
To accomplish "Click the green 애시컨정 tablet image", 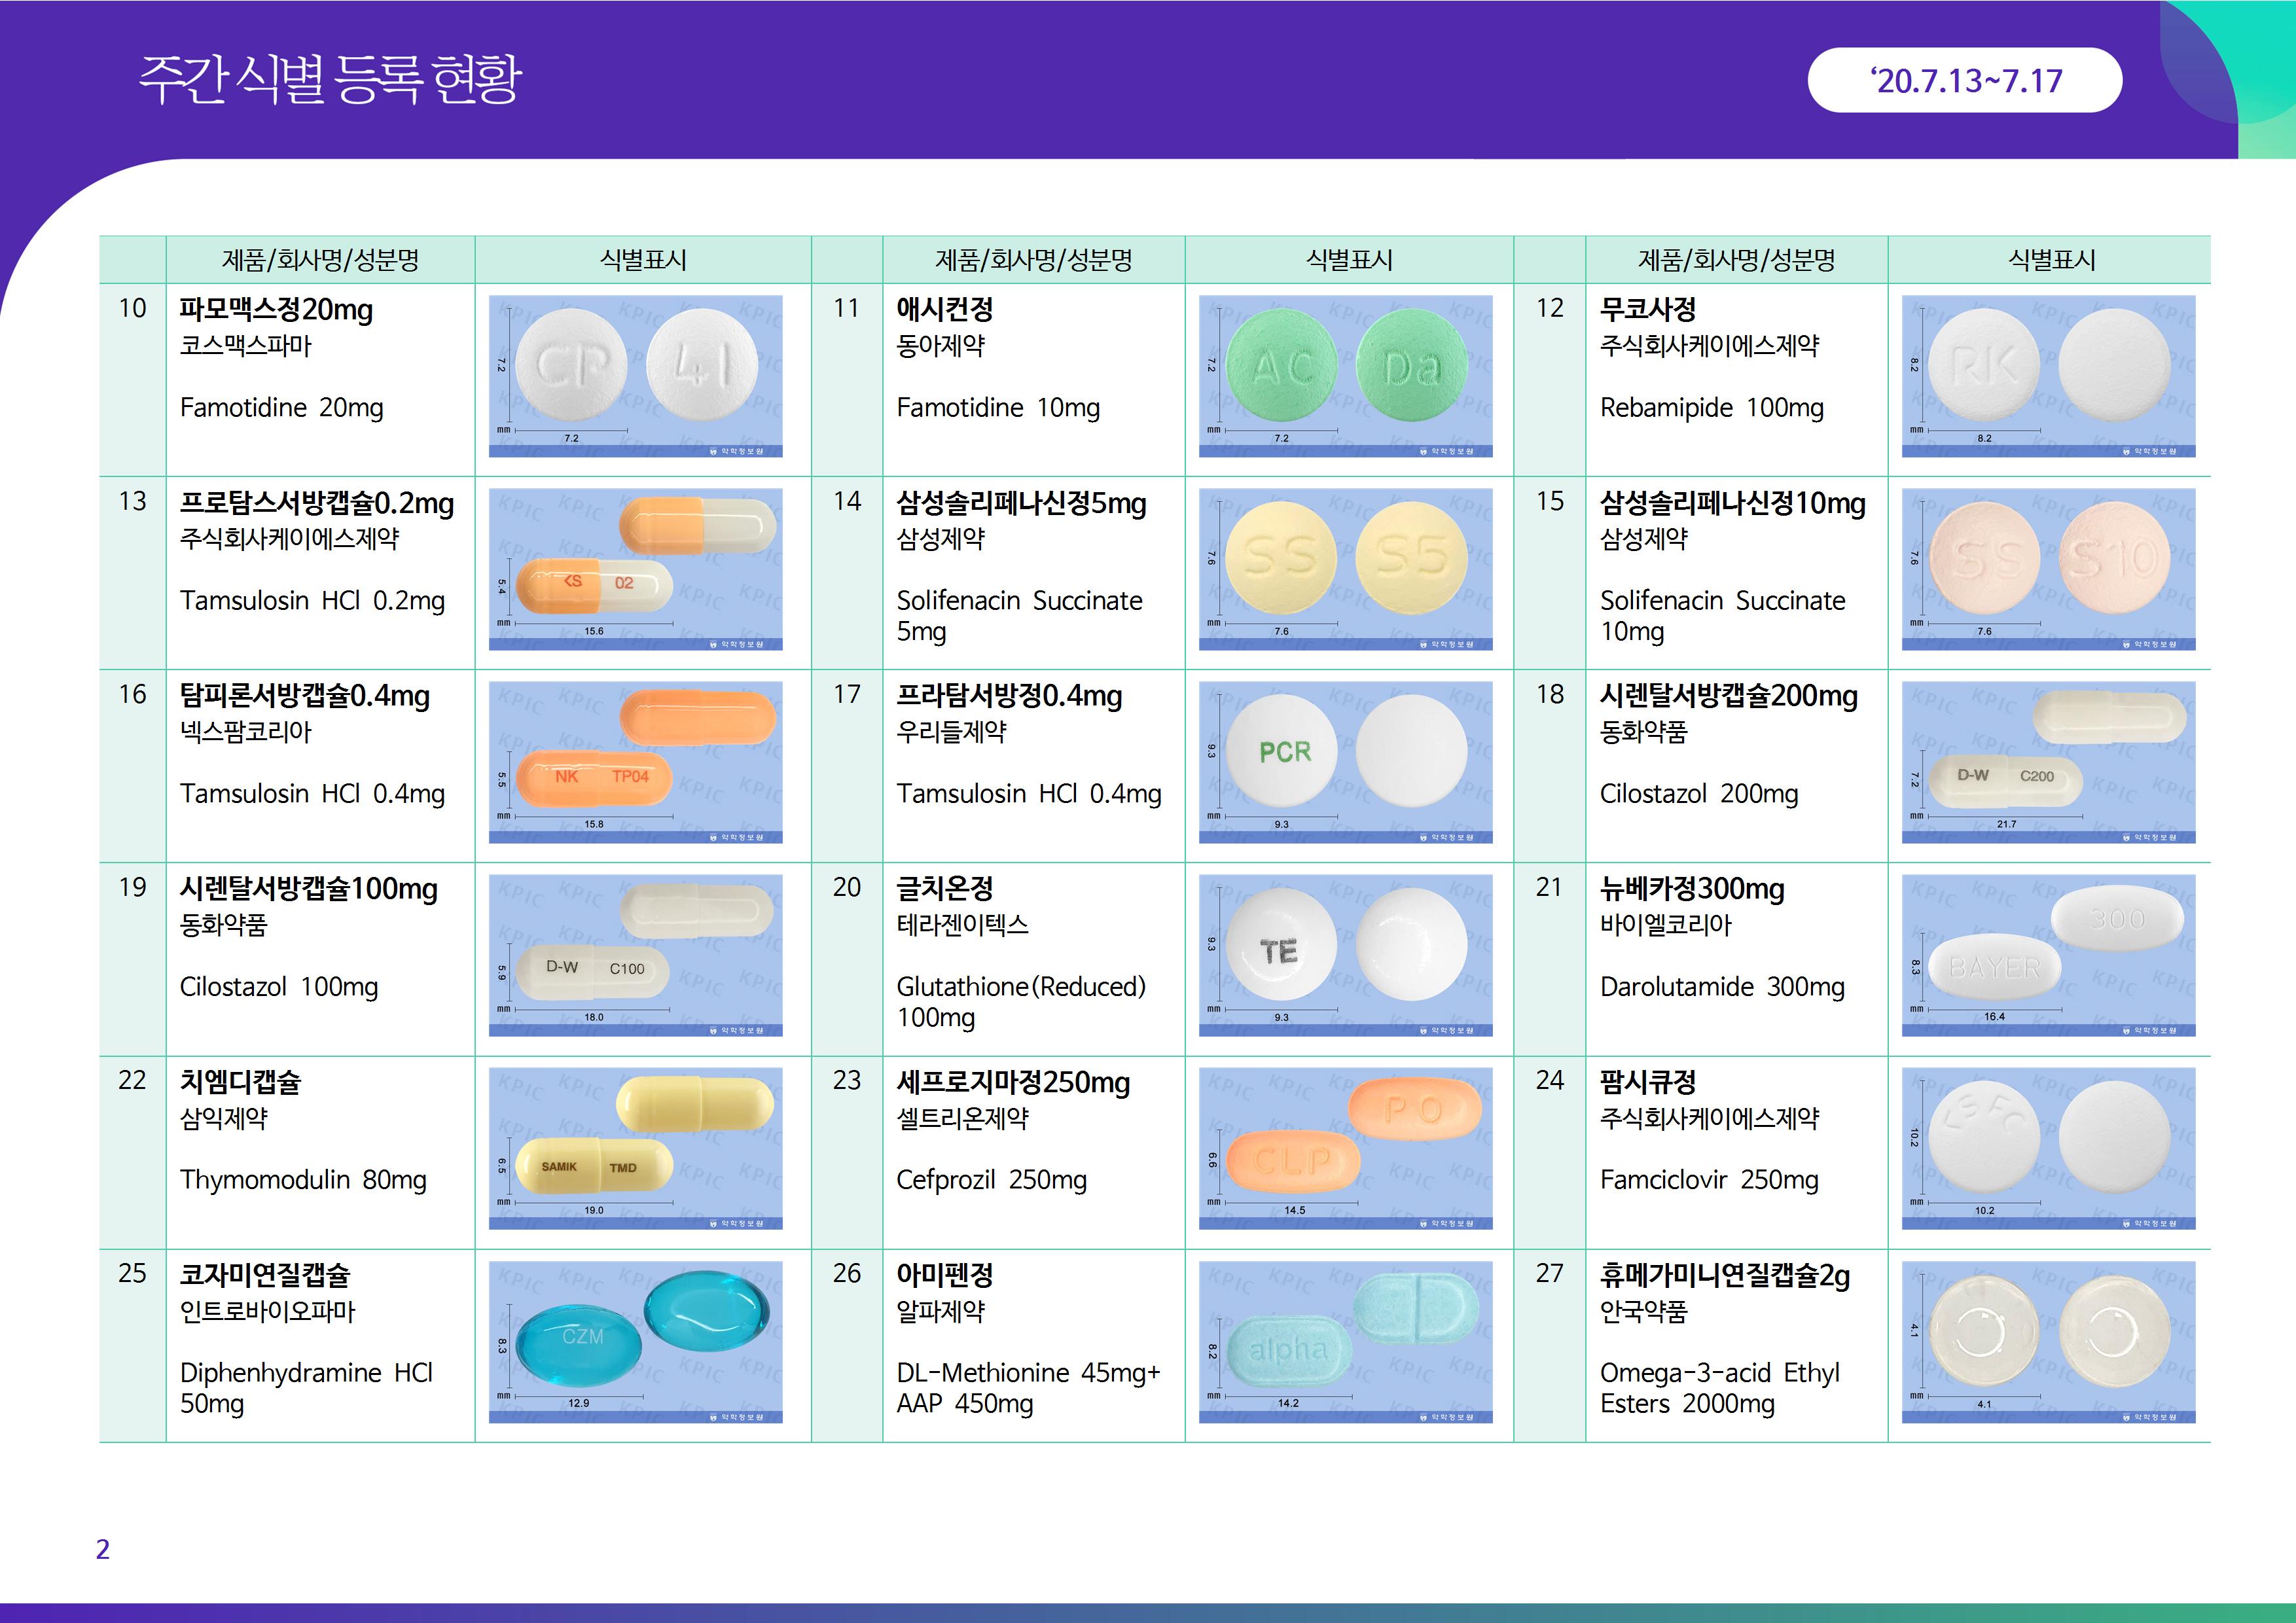I will pyautogui.click(x=1345, y=376).
